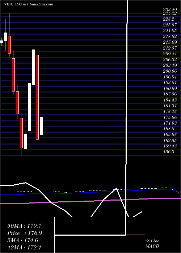Click the 175.06 price axis label
The width and height of the screenshot is (181, 253).
click(170, 117)
